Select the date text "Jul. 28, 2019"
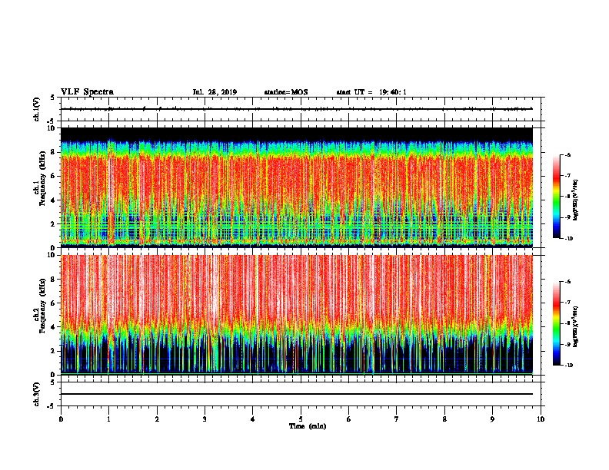Image resolution: width=609 pixels, height=470 pixels. coord(215,92)
